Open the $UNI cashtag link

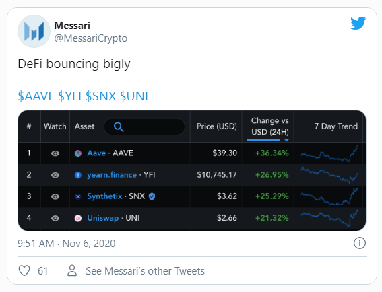tap(134, 96)
